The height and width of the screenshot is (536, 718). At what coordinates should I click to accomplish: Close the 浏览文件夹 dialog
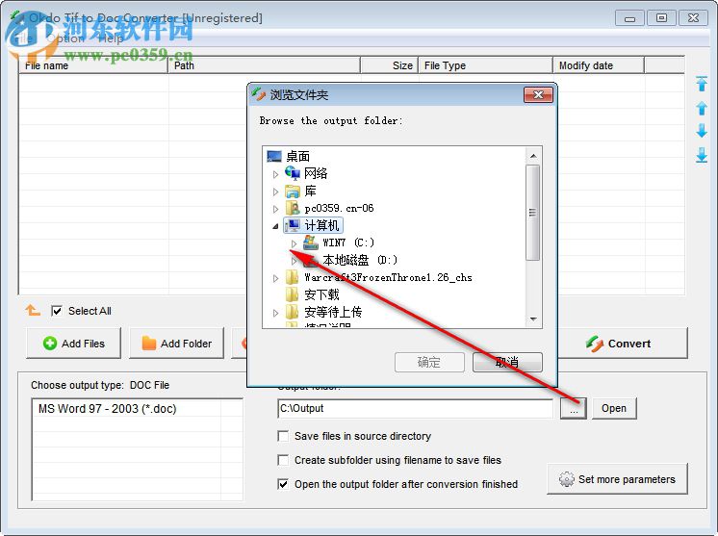(539, 94)
